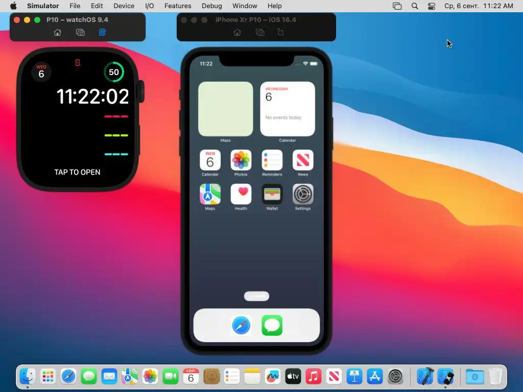Open Calendar app on iPhone home screen
Viewport: 523px width, 392px height.
coord(210,160)
